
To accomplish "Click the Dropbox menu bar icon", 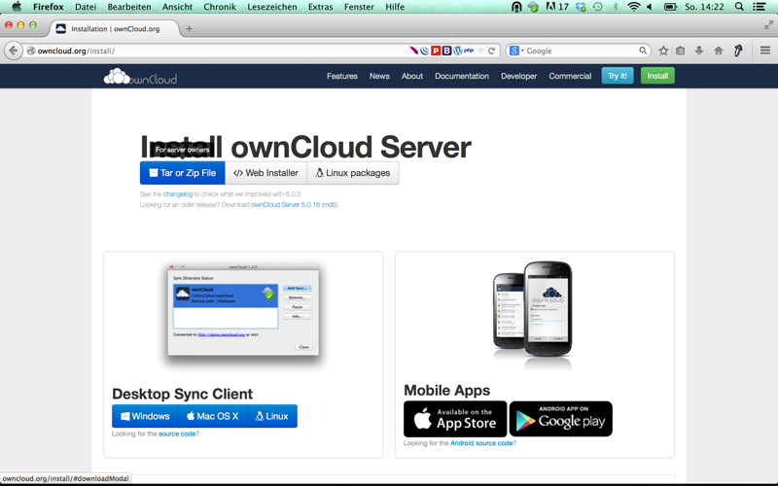I will [x=581, y=7].
